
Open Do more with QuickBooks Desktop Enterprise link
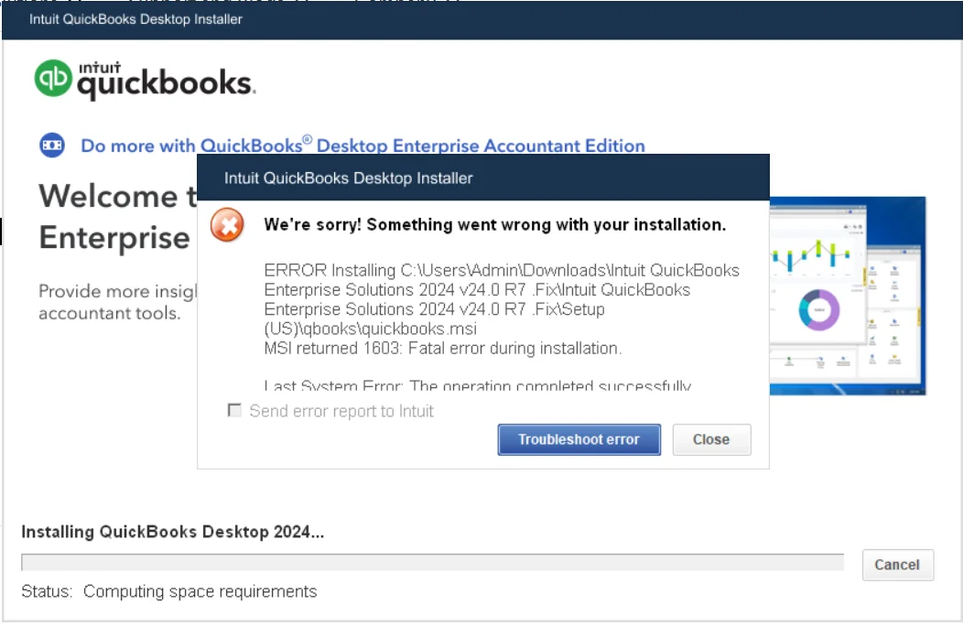point(363,146)
